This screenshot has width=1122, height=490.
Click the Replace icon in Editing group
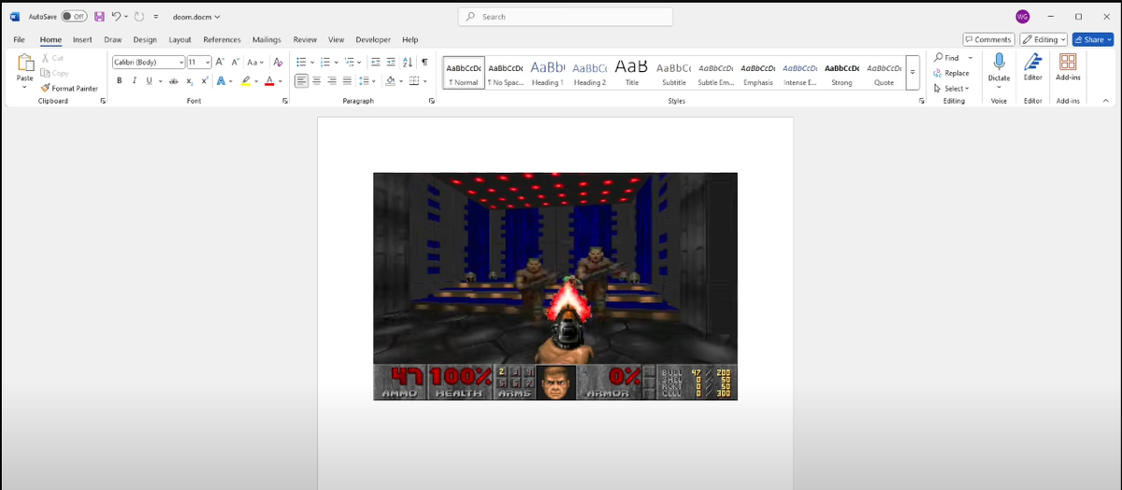[x=952, y=73]
